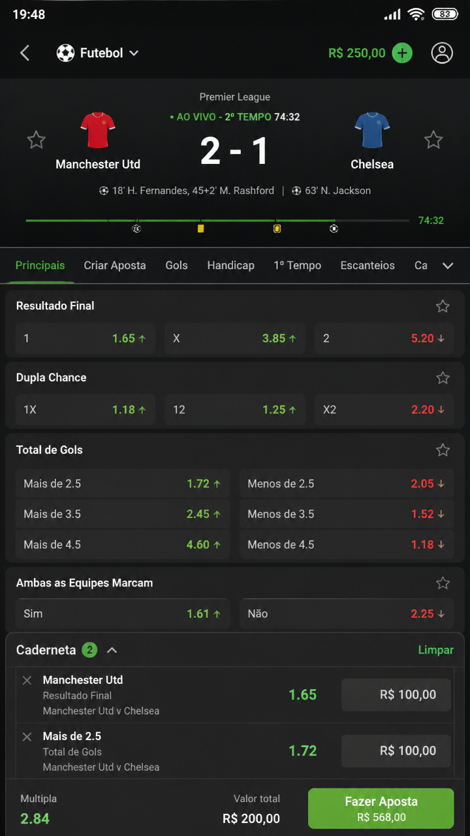Remove the Mais de 2.5 selection

(27, 737)
